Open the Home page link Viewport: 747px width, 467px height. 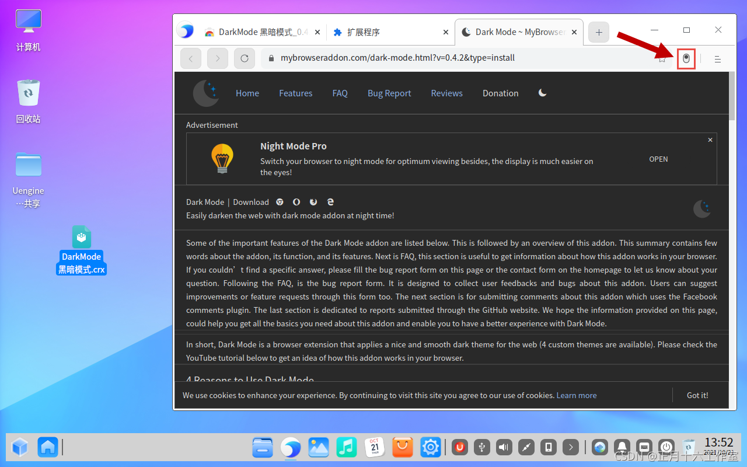point(247,93)
